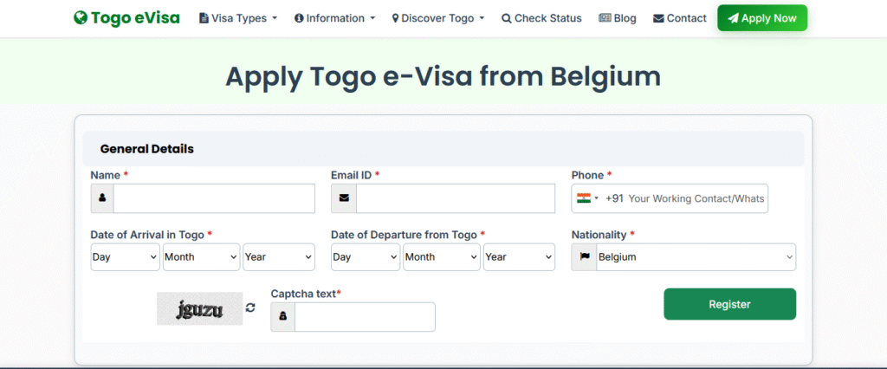Click the jguzu captcha image
Screen dimensions: 887x369
pos(199,308)
